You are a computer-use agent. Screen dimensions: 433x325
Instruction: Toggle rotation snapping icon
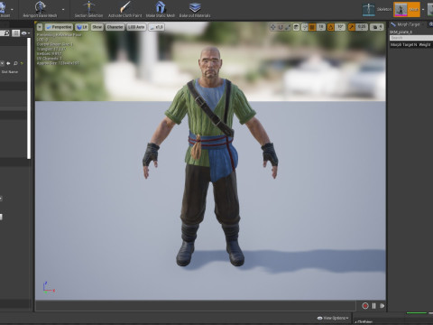[331, 27]
